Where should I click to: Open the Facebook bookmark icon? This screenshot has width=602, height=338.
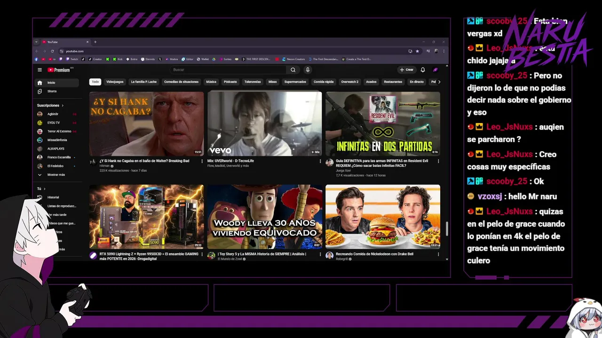(36, 59)
